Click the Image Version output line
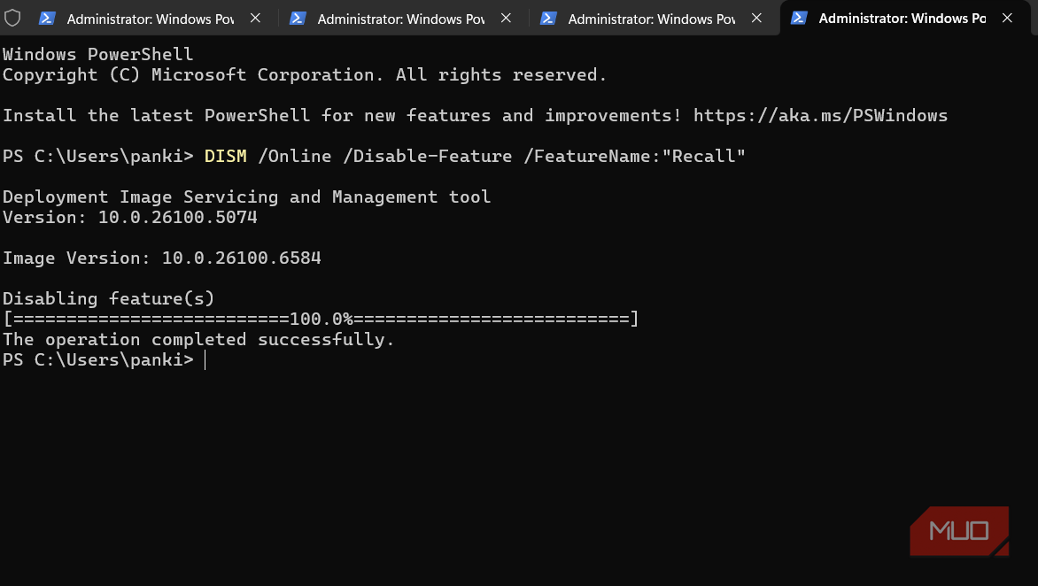The height and width of the screenshot is (586, 1038). [x=161, y=258]
